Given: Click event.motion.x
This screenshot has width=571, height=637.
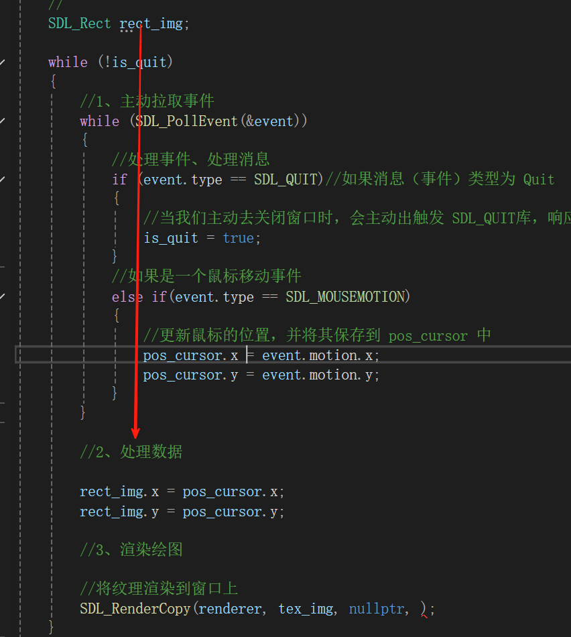Looking at the screenshot, I should [318, 355].
